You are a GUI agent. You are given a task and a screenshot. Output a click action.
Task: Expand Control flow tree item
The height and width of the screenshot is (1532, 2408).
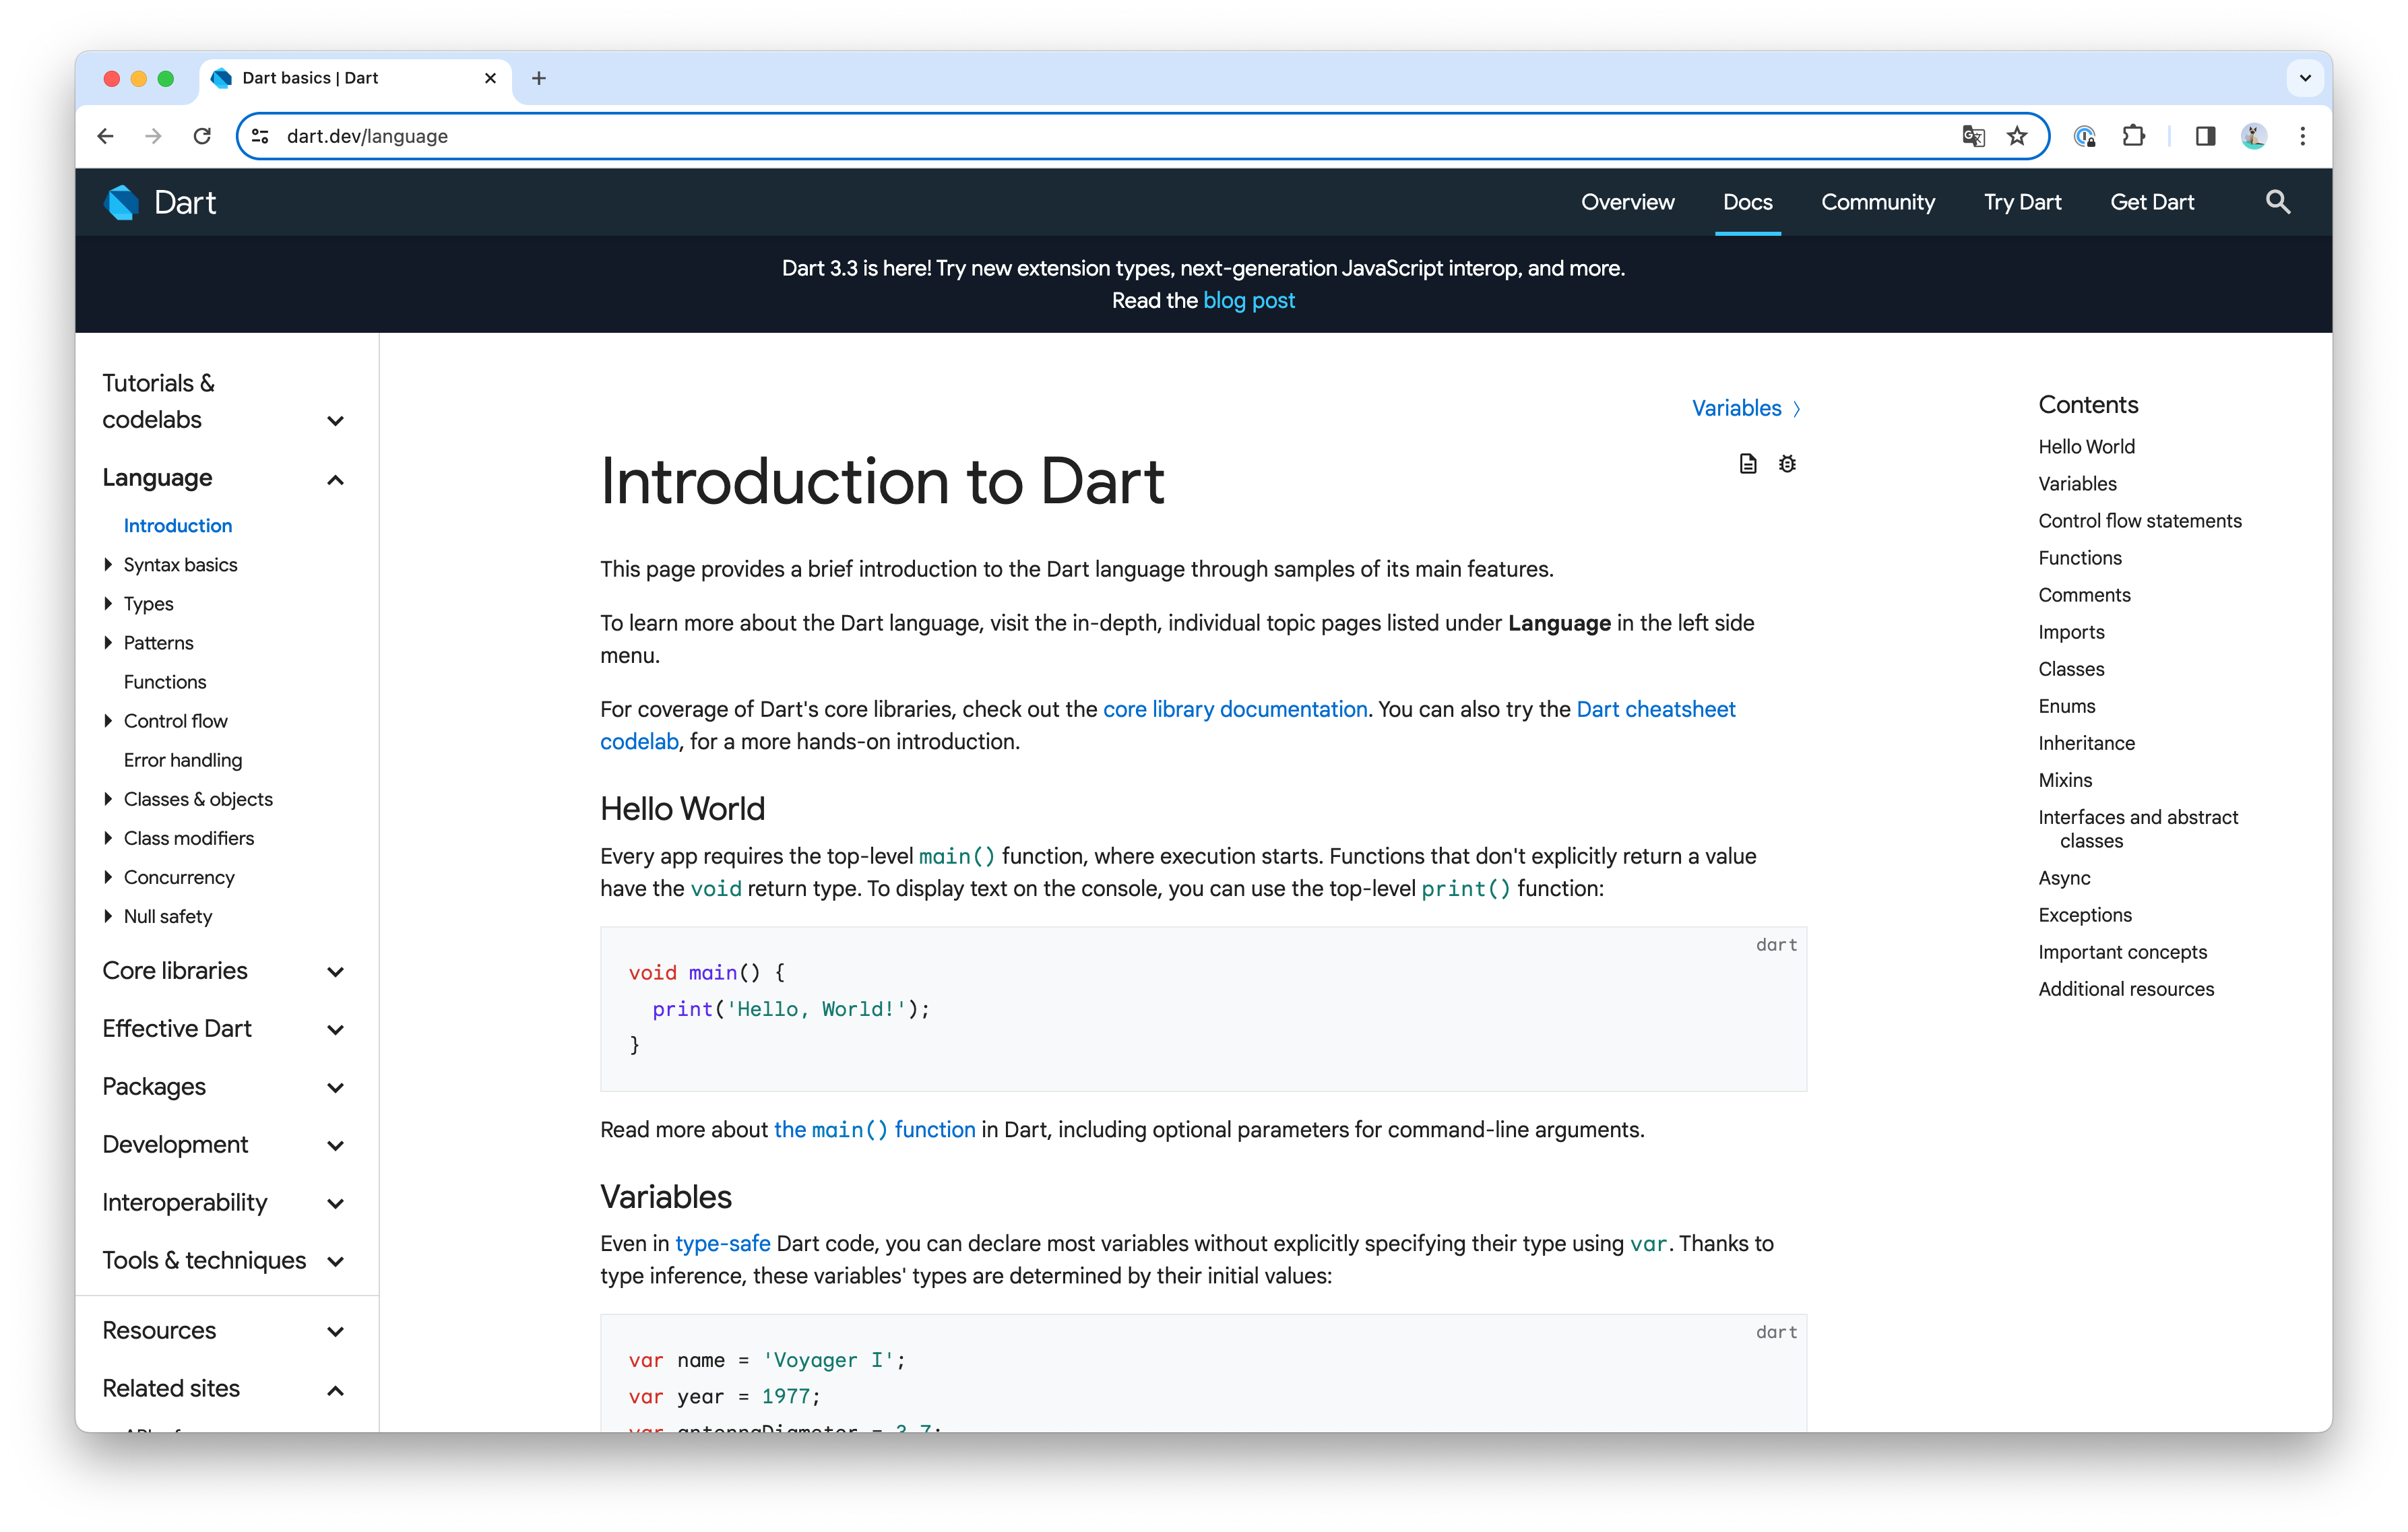[x=108, y=721]
